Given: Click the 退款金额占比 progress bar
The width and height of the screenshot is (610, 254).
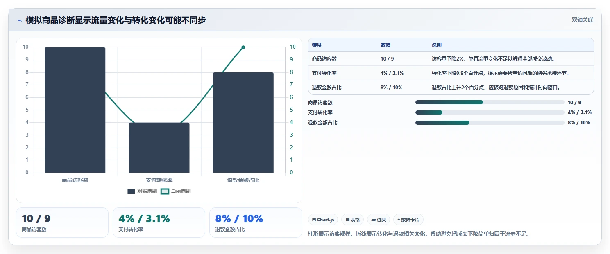Looking at the screenshot, I should [490, 123].
